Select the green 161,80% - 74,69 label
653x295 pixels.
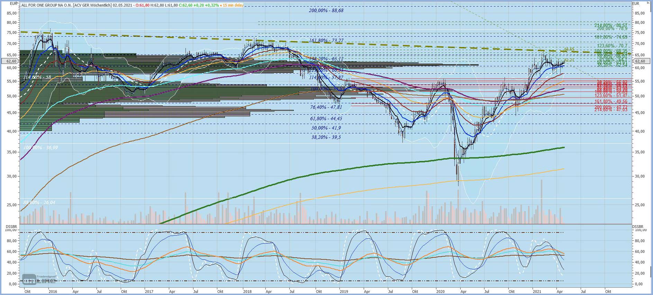(611, 37)
